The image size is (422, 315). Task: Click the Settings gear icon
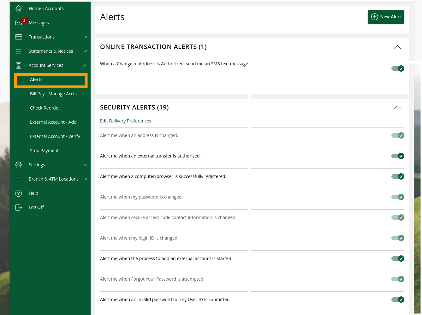[x=19, y=165]
